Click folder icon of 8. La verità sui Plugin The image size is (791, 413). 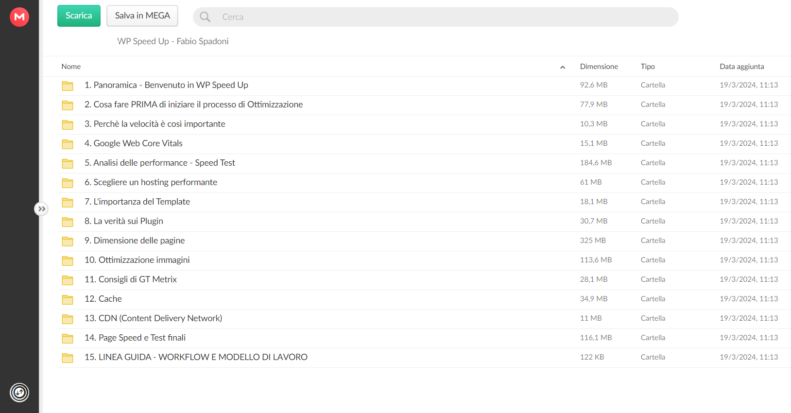(x=68, y=222)
